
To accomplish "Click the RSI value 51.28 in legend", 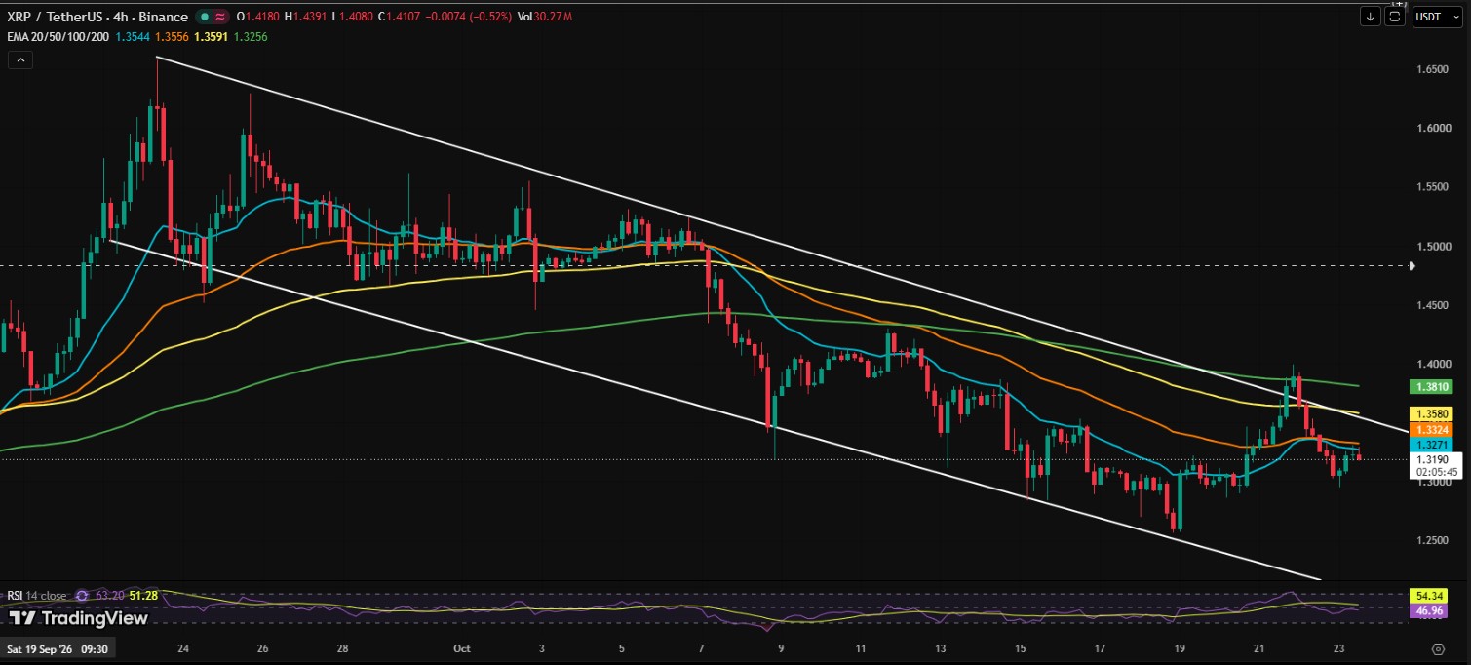I will 143,595.
